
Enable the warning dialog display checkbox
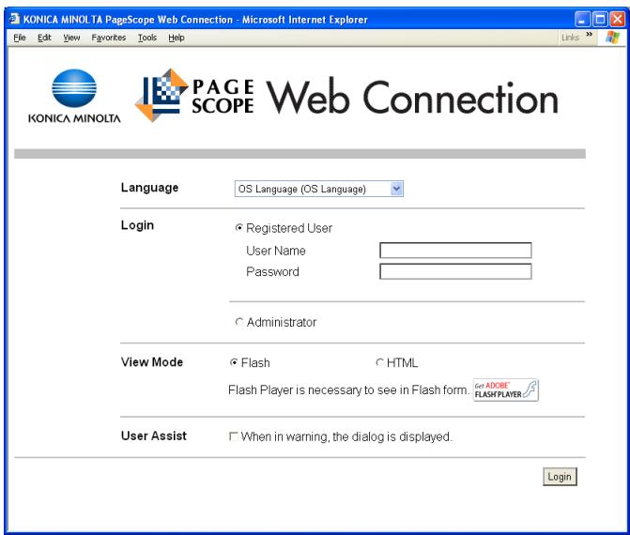233,436
